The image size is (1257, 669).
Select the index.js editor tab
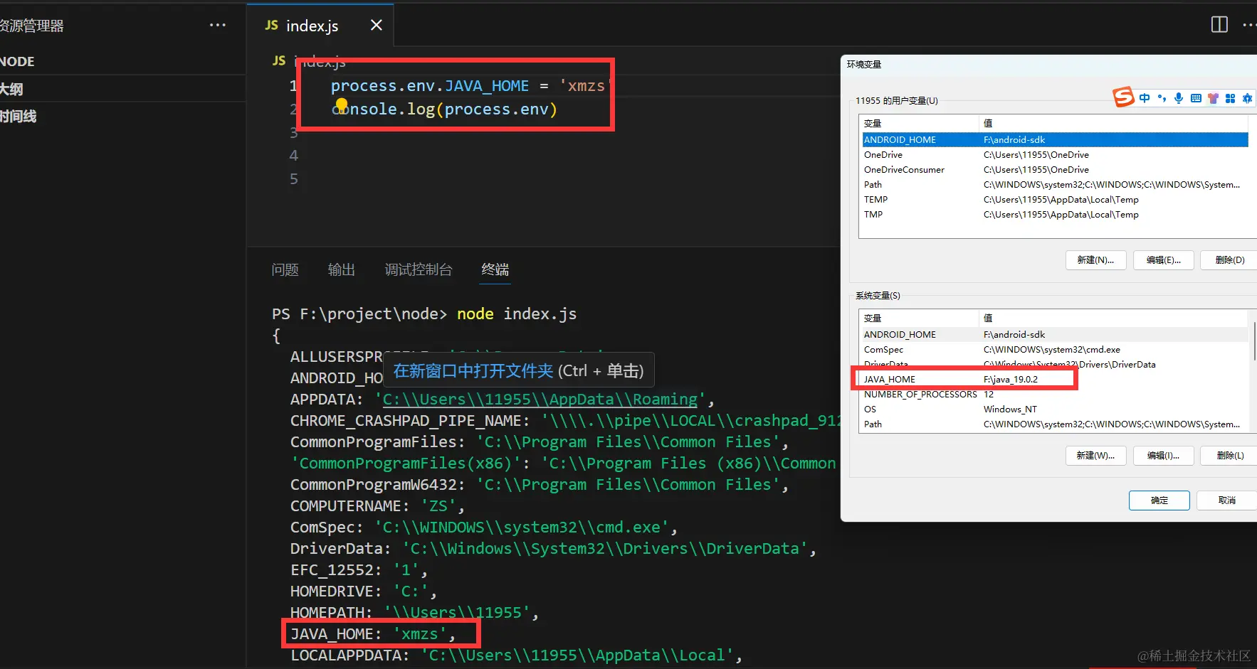point(320,26)
